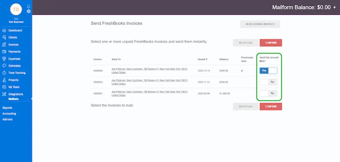The width and height of the screenshot is (340, 162).
Task: Open Reports in sidebar
Action: [x=7, y=108]
